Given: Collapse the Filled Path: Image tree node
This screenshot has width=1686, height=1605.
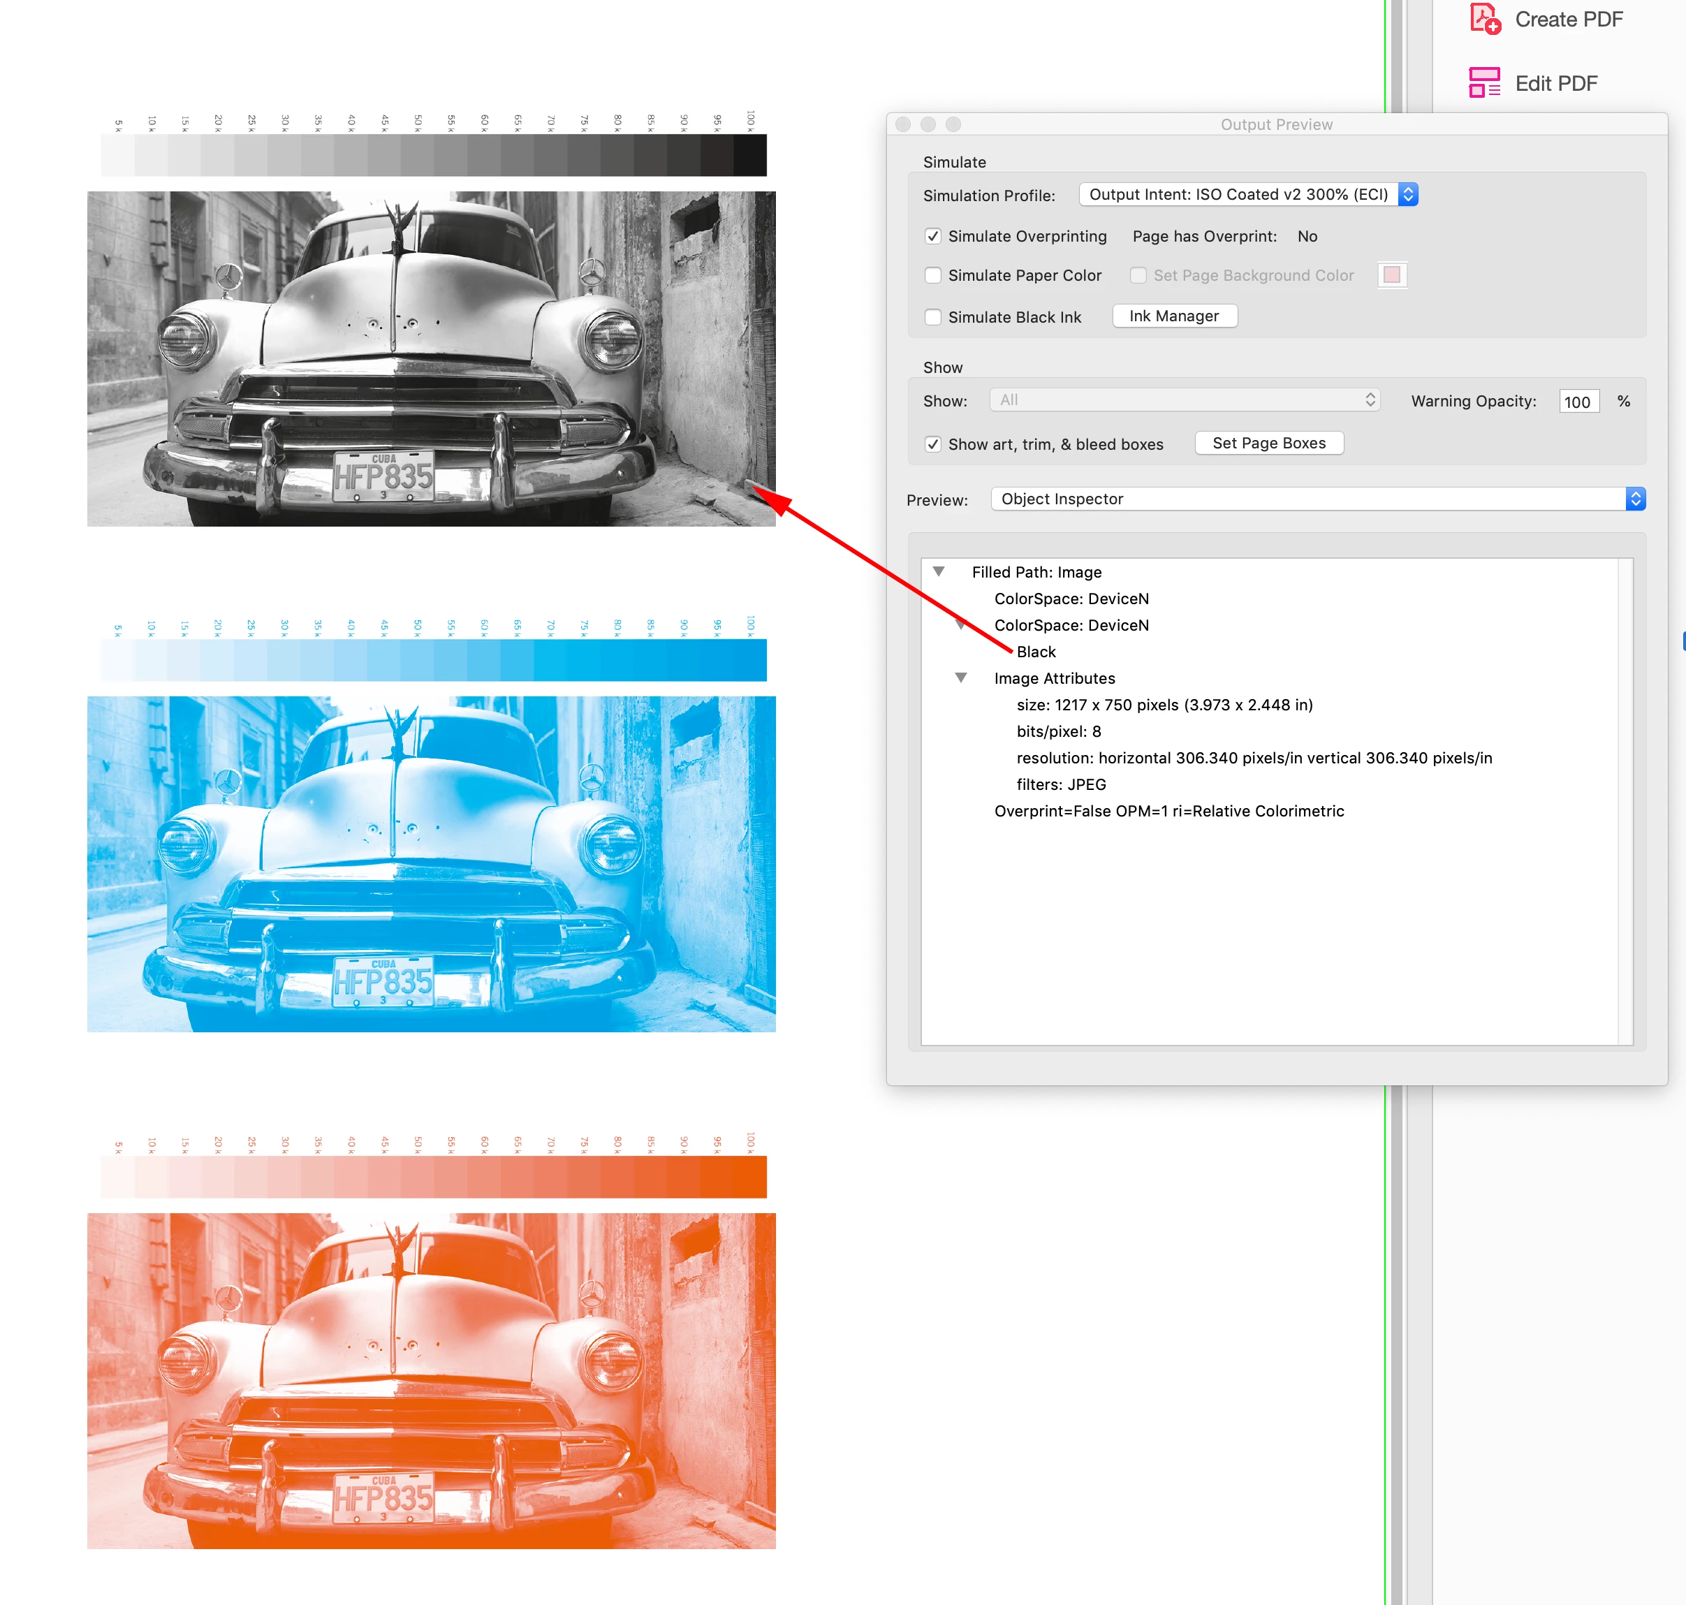Looking at the screenshot, I should pyautogui.click(x=939, y=571).
